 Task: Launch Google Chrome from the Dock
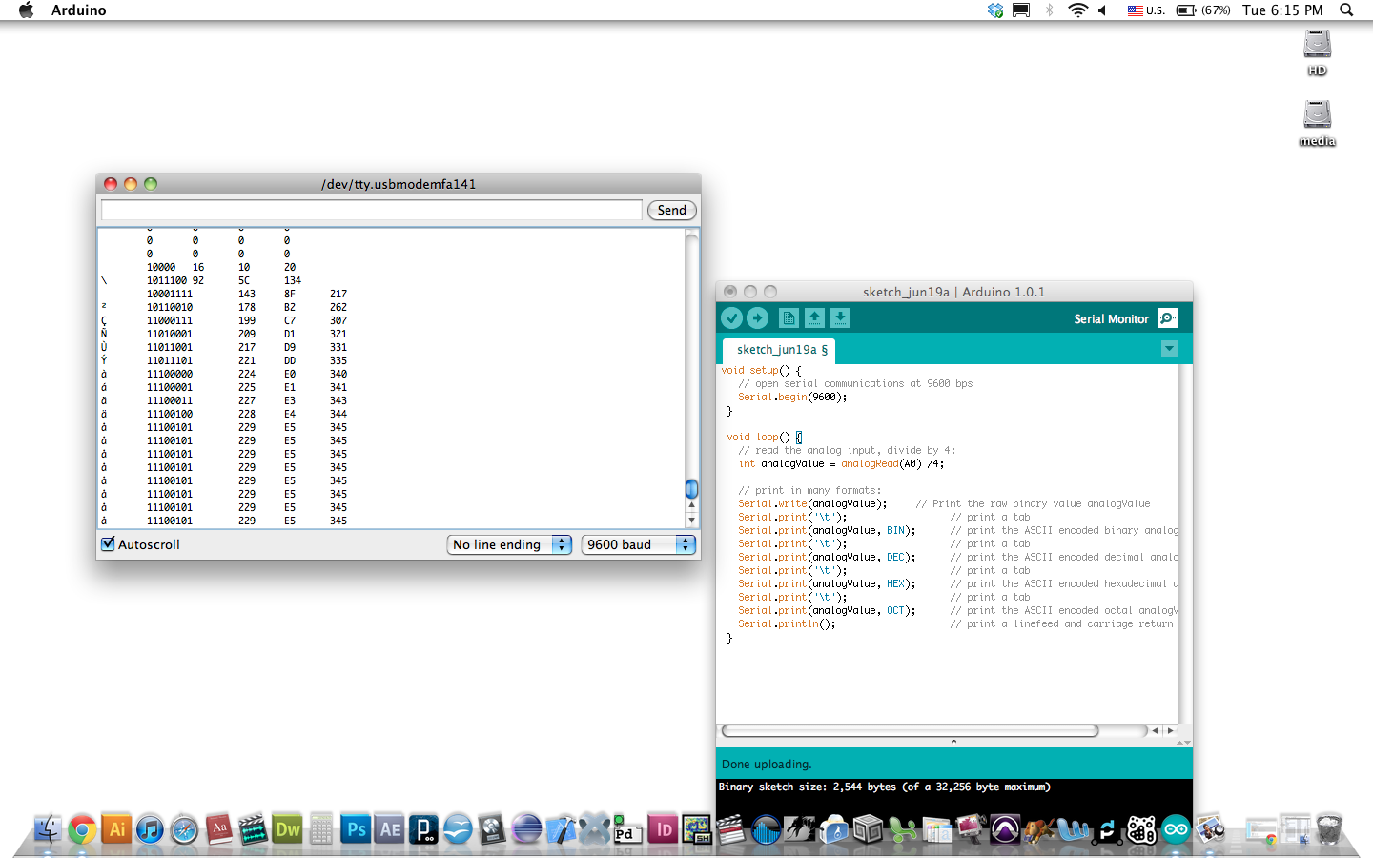point(82,829)
